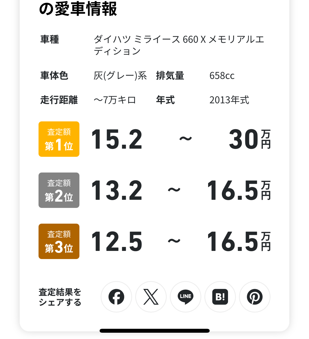
Task: Tap the 658cc displacement value
Action: [222, 76]
